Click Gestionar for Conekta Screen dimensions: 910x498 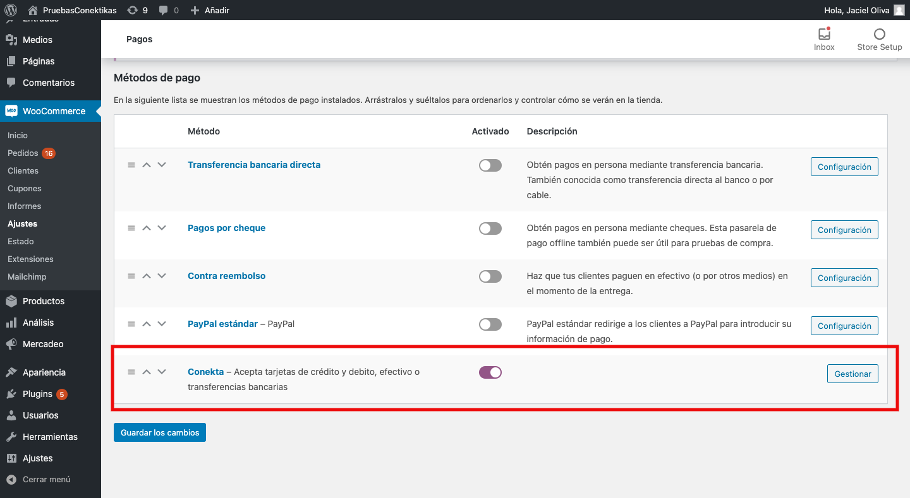(x=852, y=374)
